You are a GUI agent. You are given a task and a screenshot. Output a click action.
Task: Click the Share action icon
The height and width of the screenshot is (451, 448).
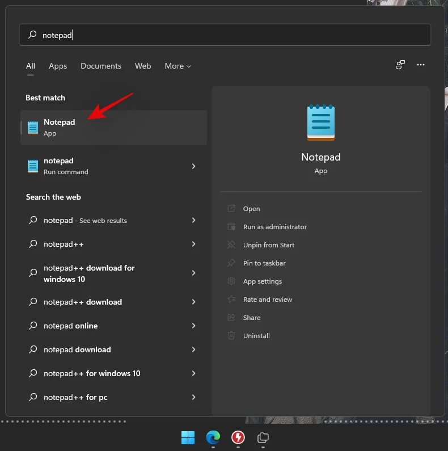pos(231,317)
